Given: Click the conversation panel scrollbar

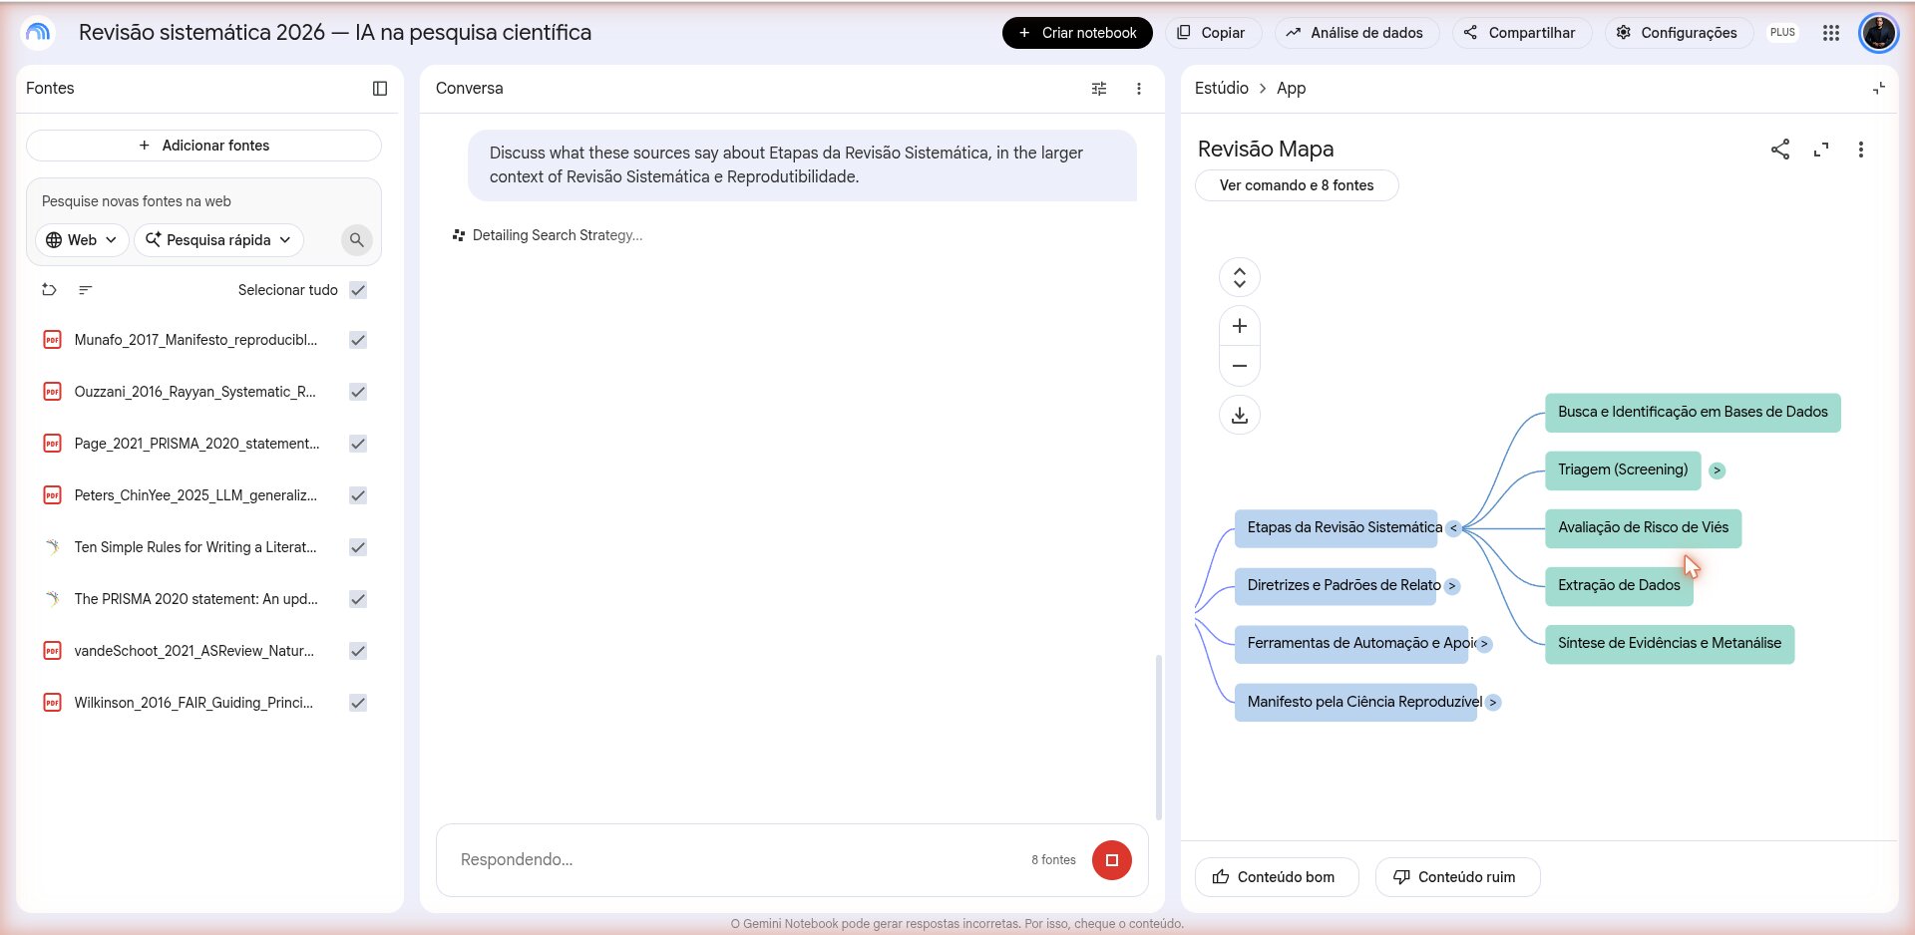Looking at the screenshot, I should [1158, 738].
